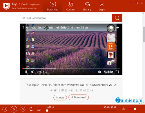Click the YouTube logo in player
The image size is (145, 113).
click(108, 72)
